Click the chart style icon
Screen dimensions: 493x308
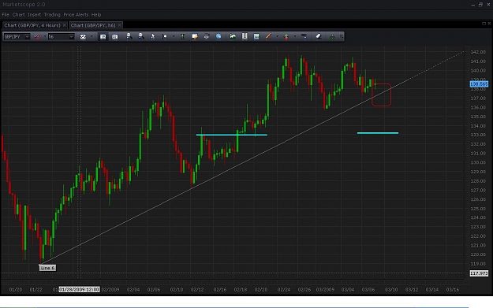pyautogui.click(x=83, y=37)
